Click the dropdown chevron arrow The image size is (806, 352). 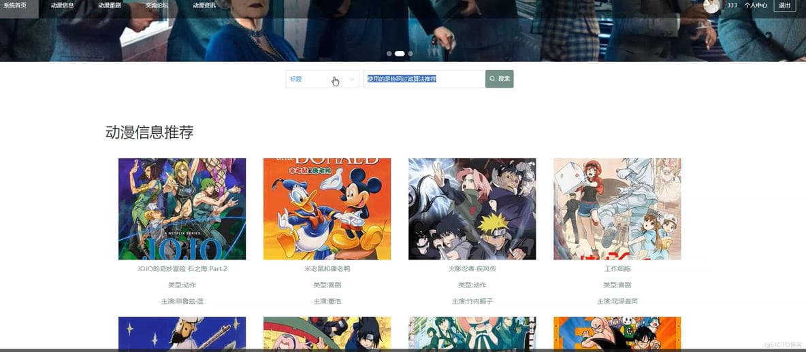351,79
